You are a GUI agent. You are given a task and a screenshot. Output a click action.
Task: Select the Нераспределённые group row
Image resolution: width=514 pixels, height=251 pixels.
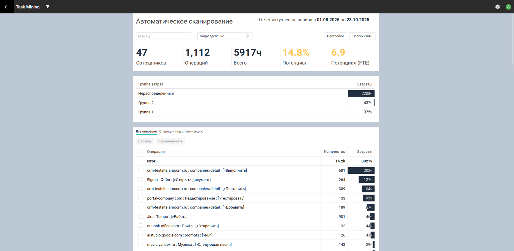click(255, 93)
